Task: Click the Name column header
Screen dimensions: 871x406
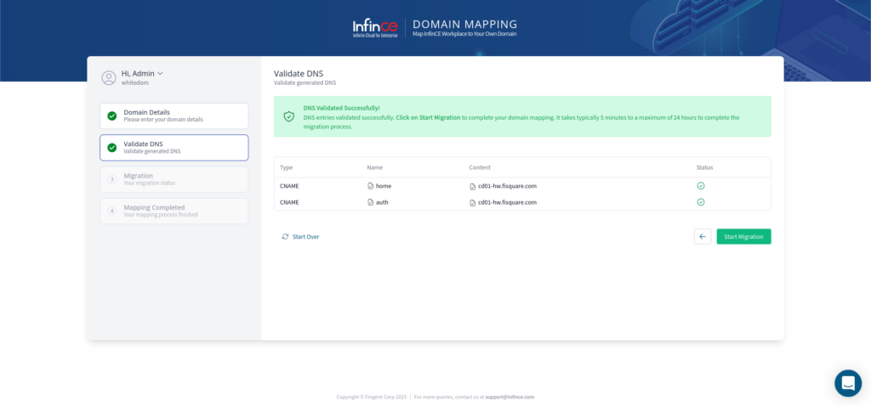Action: coord(374,167)
